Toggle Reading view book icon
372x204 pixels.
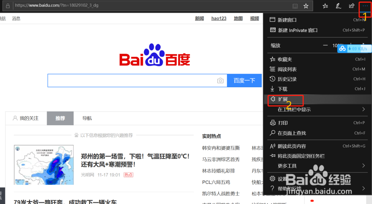click(x=295, y=6)
